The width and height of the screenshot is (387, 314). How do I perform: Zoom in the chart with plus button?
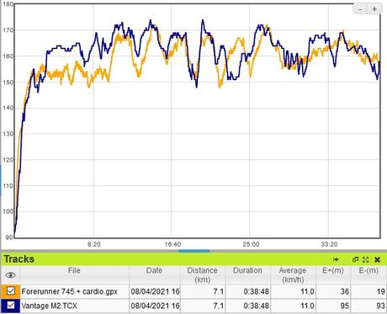pyautogui.click(x=374, y=9)
